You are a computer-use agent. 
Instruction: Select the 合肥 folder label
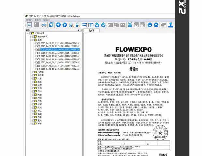coord(40,88)
